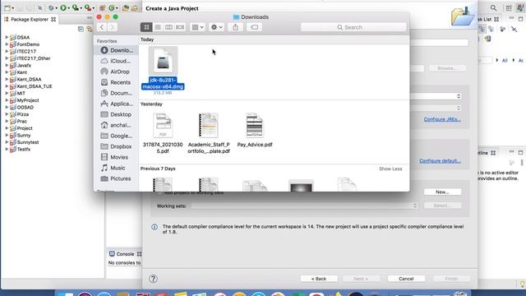Expand the ITEC217_Other project
The width and height of the screenshot is (526, 296).
[x=7, y=58]
